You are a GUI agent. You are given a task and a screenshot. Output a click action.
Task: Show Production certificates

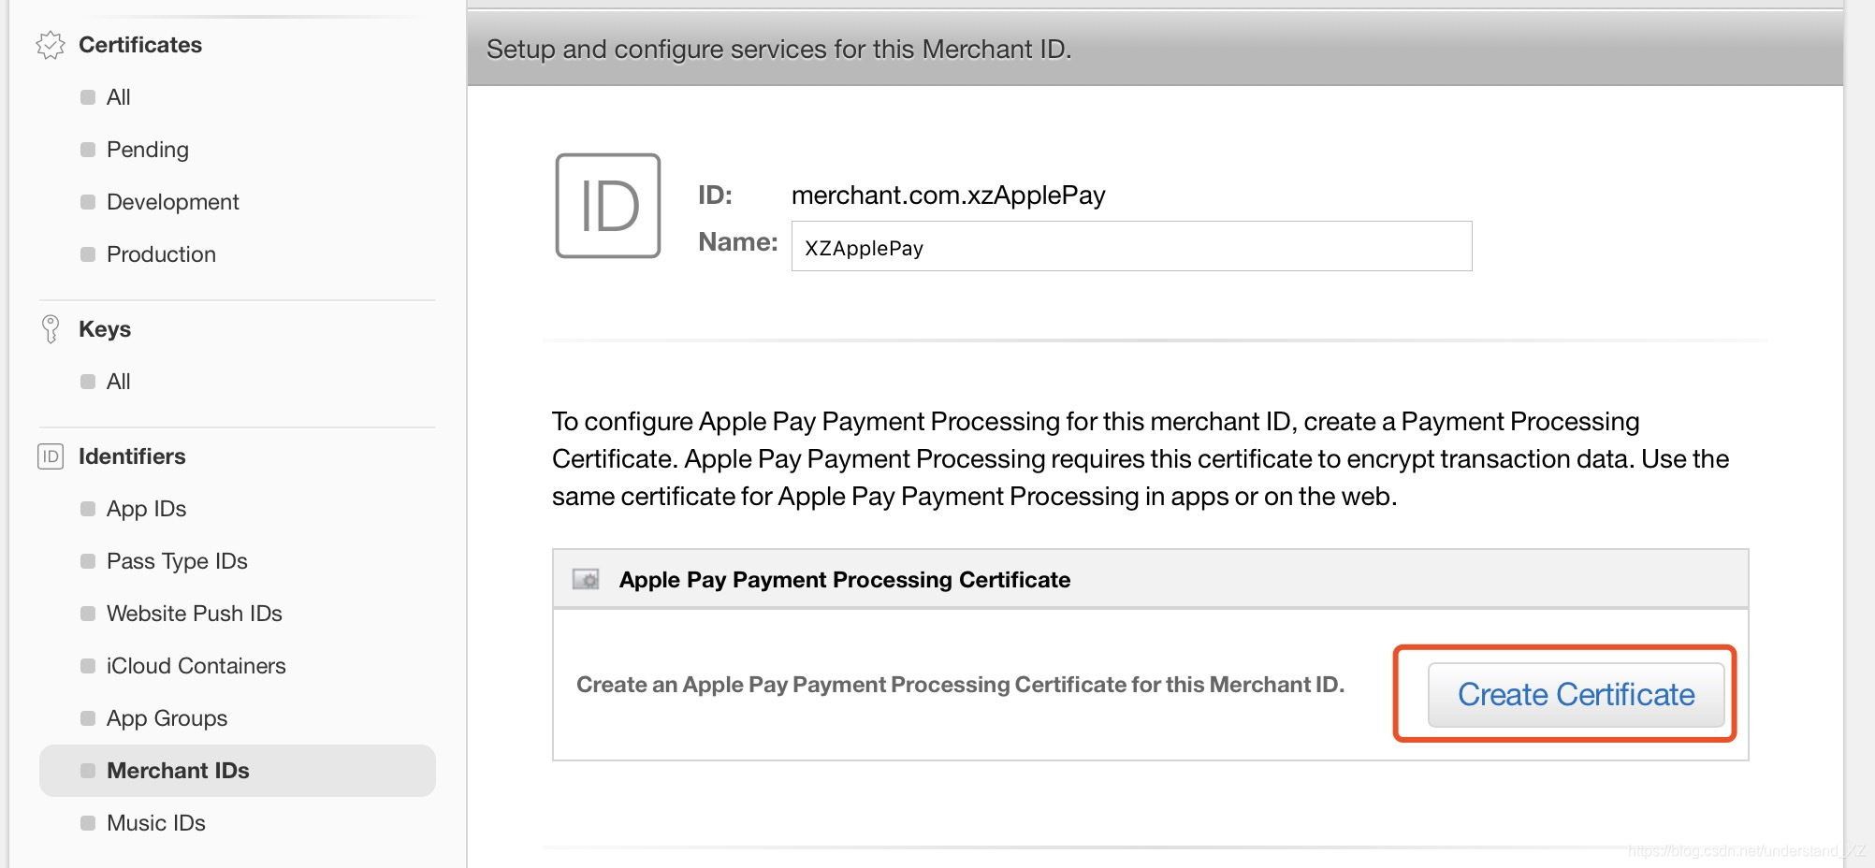point(161,254)
